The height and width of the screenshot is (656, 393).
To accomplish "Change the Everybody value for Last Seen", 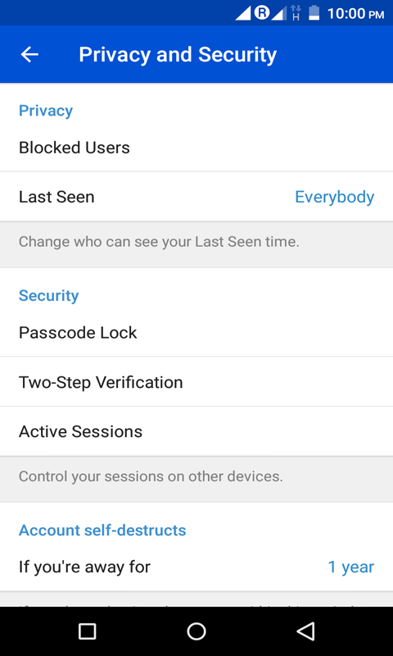I will pyautogui.click(x=335, y=197).
